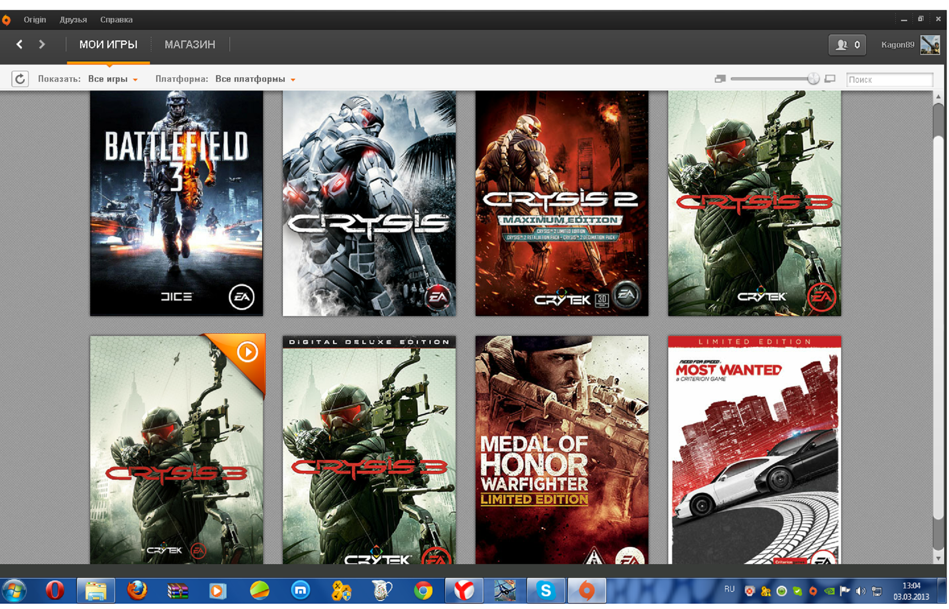Click the RU language indicator
This screenshot has width=949, height=609.
click(729, 589)
